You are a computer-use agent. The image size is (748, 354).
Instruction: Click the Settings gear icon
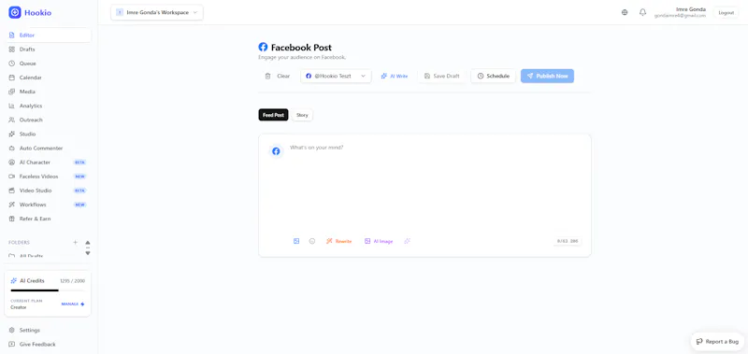click(x=12, y=330)
